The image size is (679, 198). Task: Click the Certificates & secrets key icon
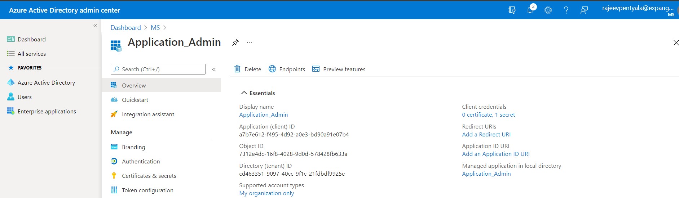pos(114,176)
